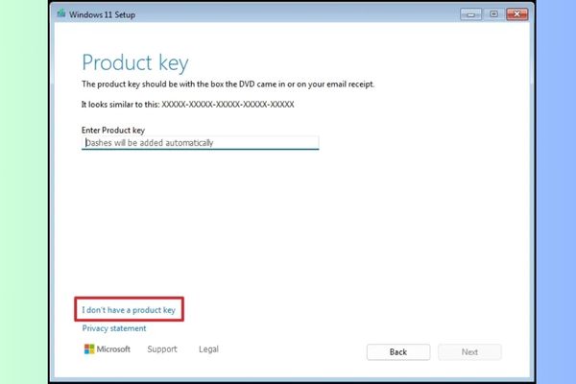Maximize the Setup window
This screenshot has width=576, height=384.
click(493, 14)
